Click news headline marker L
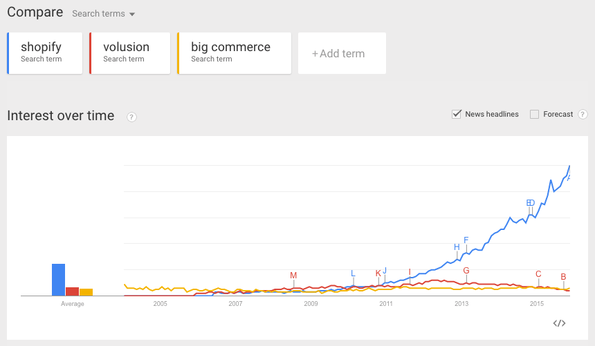 (353, 273)
